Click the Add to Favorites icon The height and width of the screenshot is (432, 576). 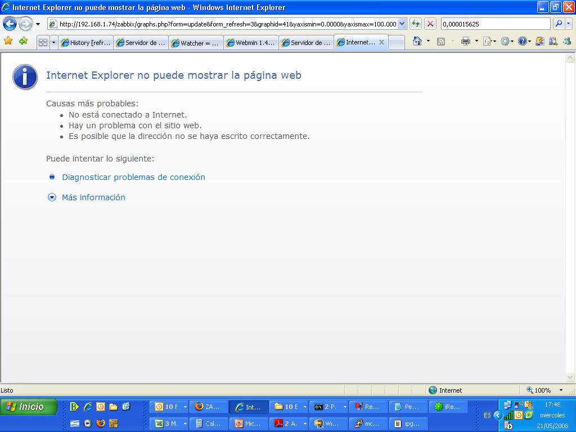click(x=24, y=41)
